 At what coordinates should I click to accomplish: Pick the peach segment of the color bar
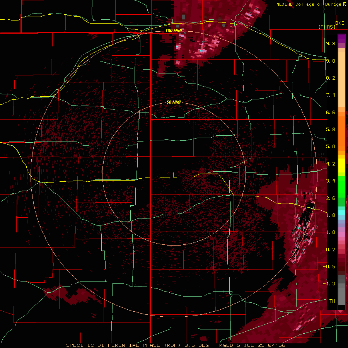(341, 80)
